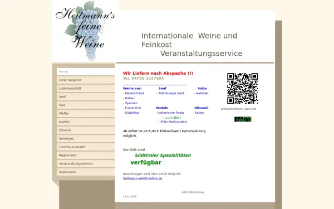The height and width of the screenshot is (209, 334).
Task: Go to the Ladengeschäft page
Action: point(86,88)
